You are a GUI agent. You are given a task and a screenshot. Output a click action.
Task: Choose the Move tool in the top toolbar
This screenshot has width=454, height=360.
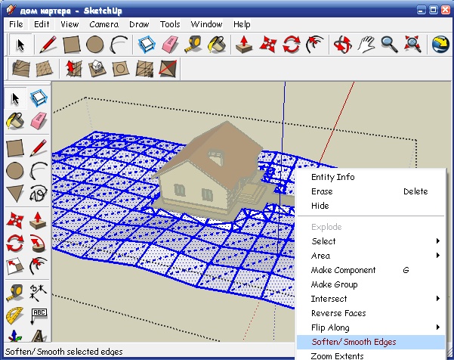point(268,45)
